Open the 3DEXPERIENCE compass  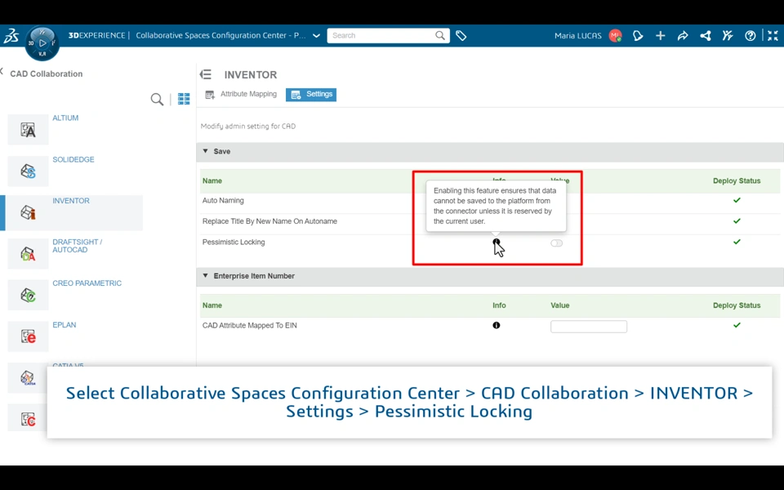42,43
